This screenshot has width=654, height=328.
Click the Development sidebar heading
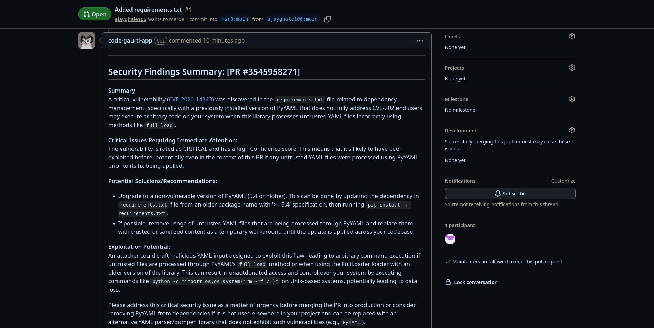[x=461, y=131]
